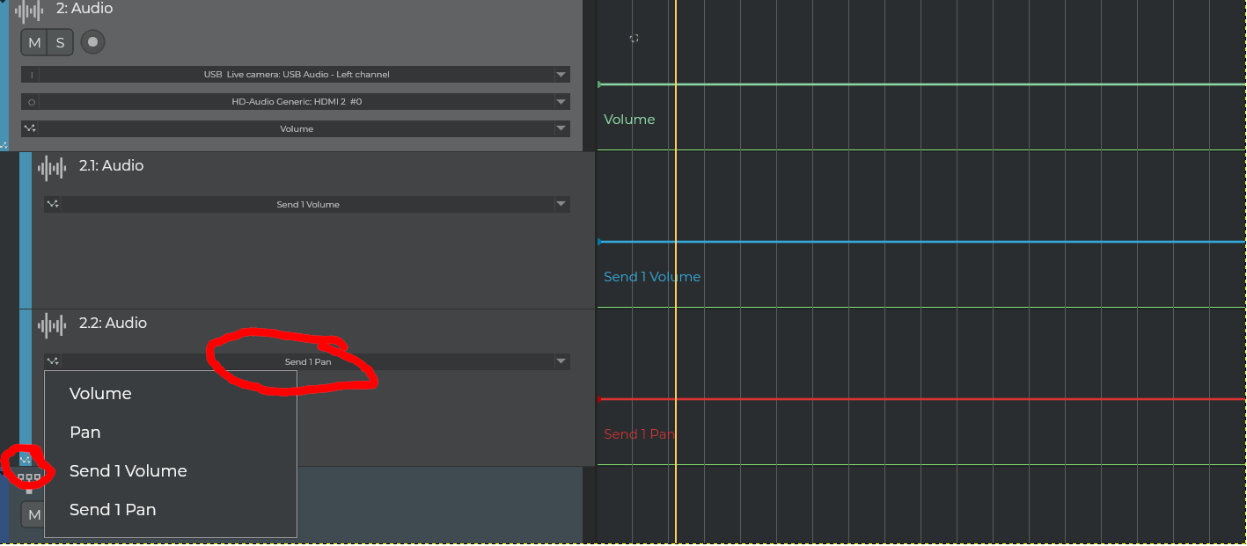Image resolution: width=1247 pixels, height=546 pixels.
Task: Click automation icon beside Volume selector
Action: 30,128
